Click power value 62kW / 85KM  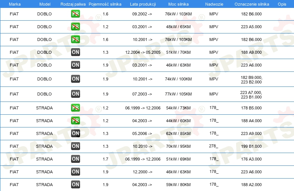click(x=178, y=133)
